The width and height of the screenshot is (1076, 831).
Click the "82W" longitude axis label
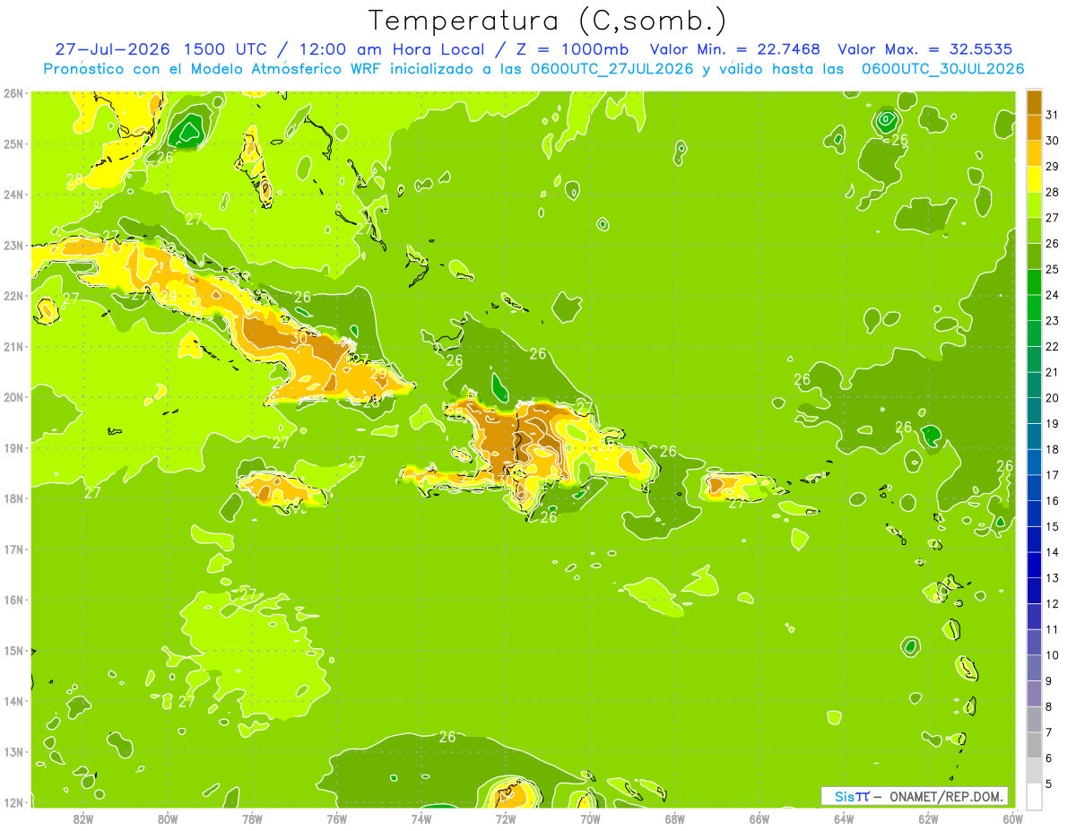click(83, 818)
